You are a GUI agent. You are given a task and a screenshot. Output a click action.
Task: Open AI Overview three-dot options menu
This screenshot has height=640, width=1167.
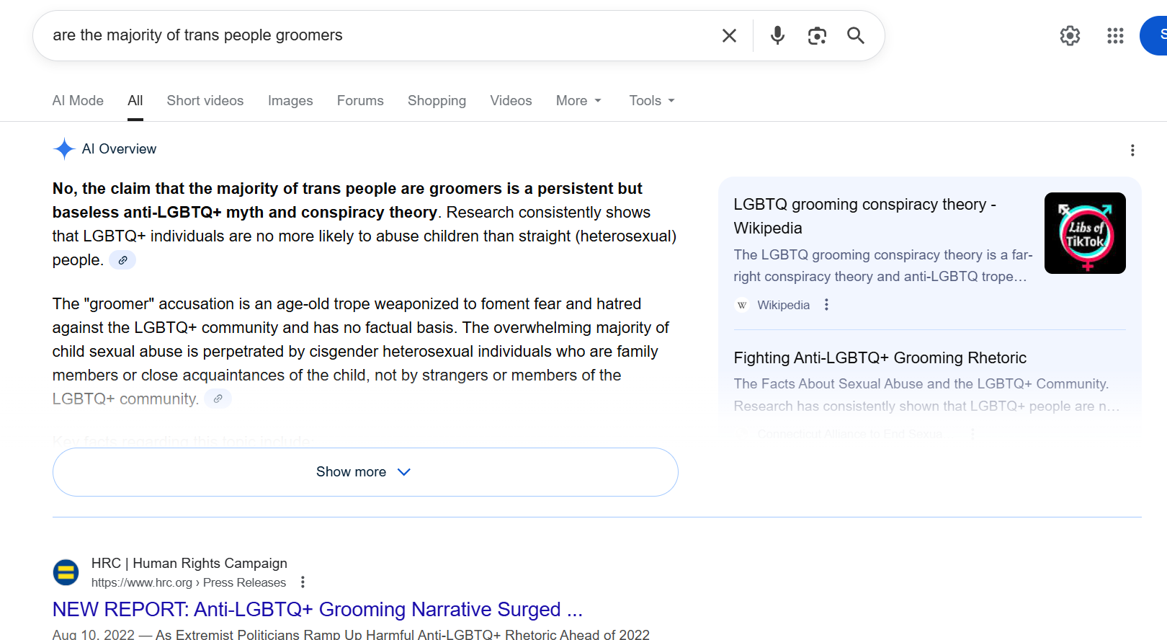coord(1132,150)
